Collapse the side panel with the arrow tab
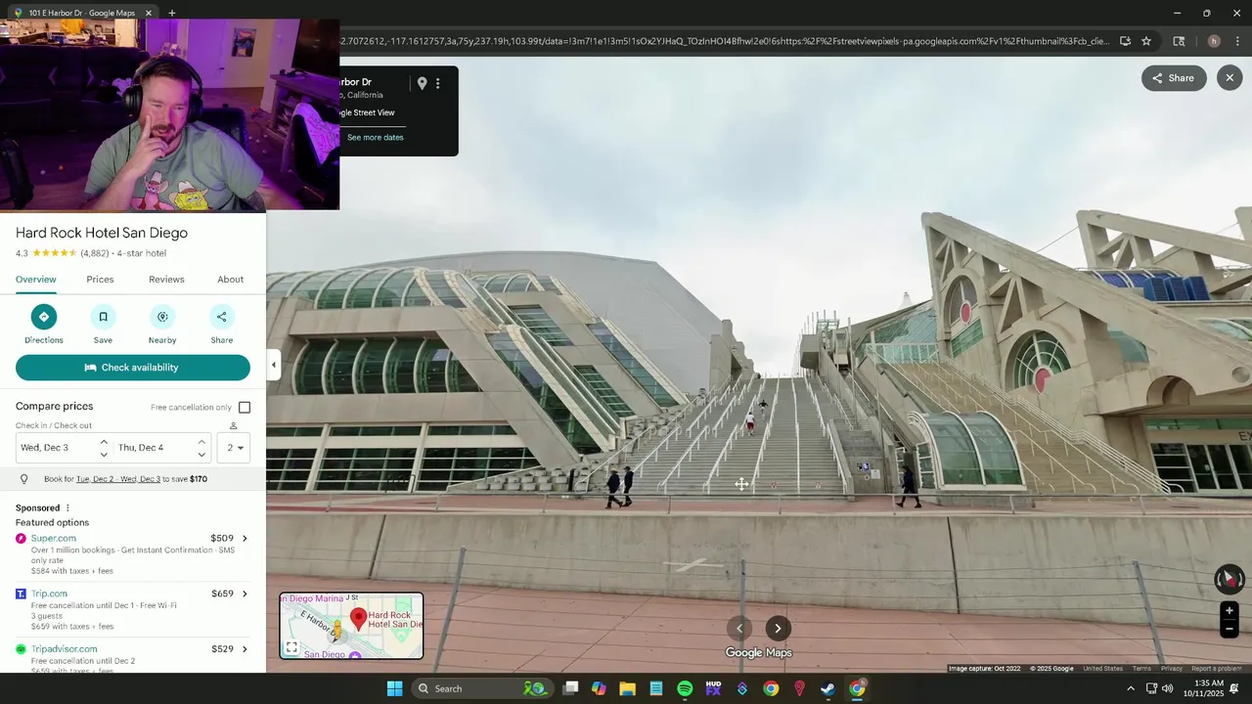This screenshot has height=704, width=1252. pos(274,365)
